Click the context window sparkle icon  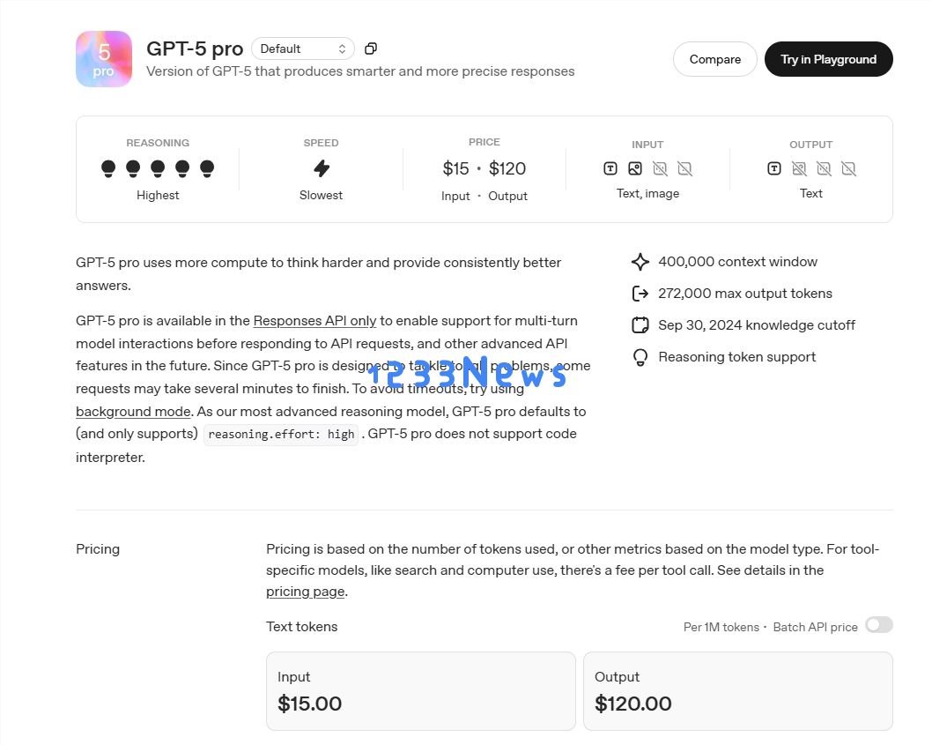[640, 262]
